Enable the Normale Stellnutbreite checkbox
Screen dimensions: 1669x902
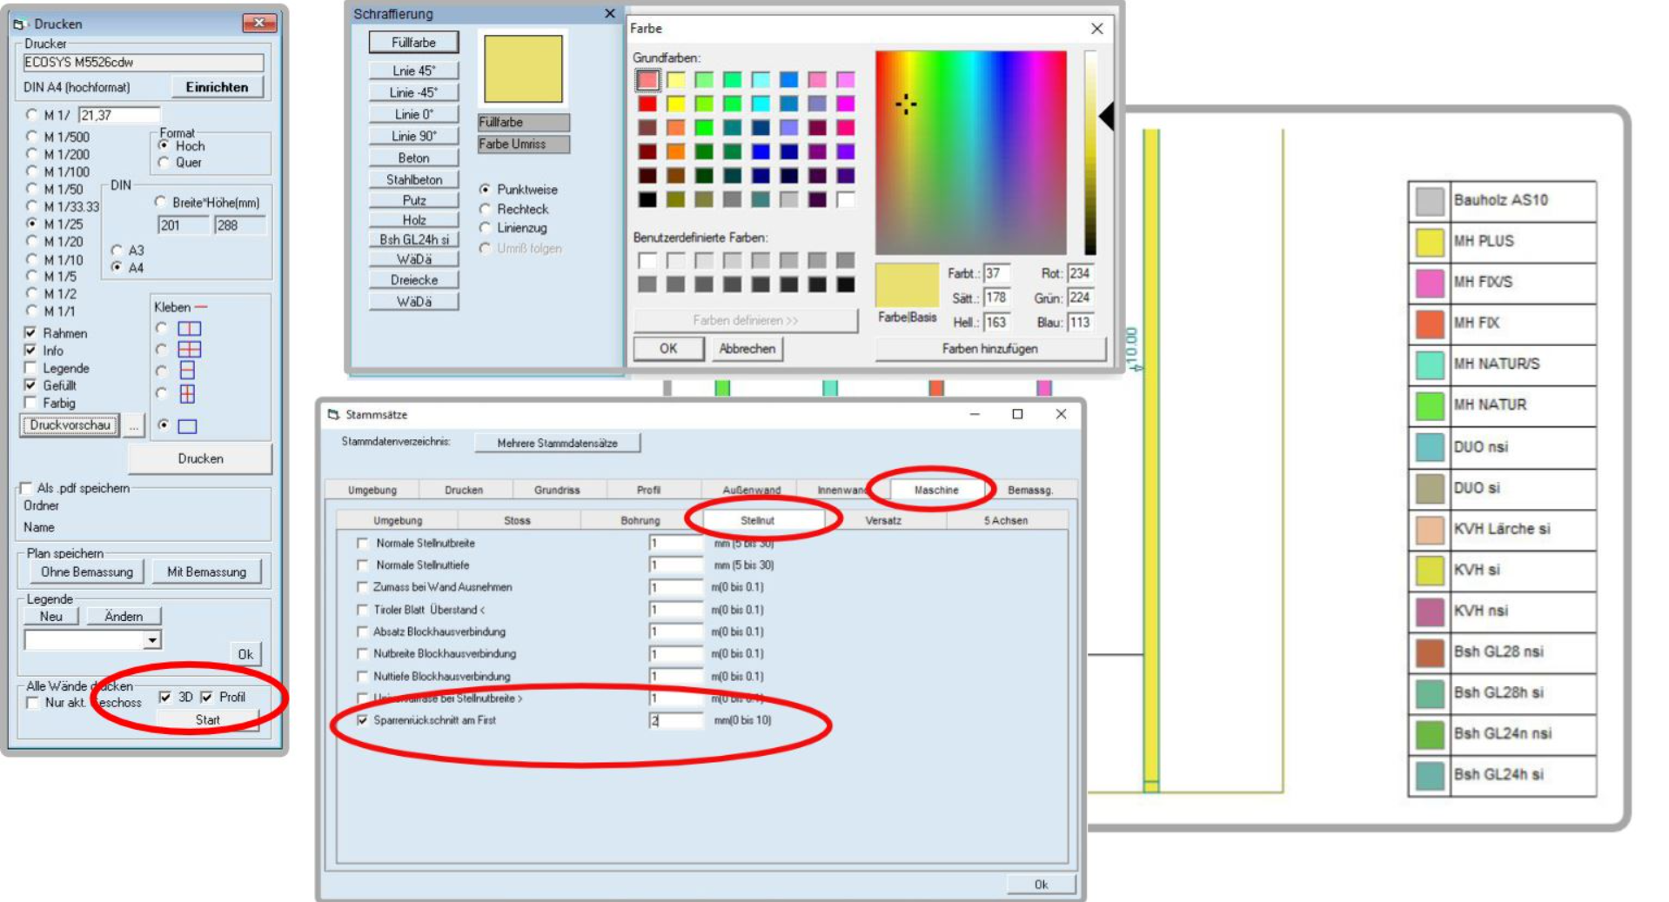pos(363,543)
